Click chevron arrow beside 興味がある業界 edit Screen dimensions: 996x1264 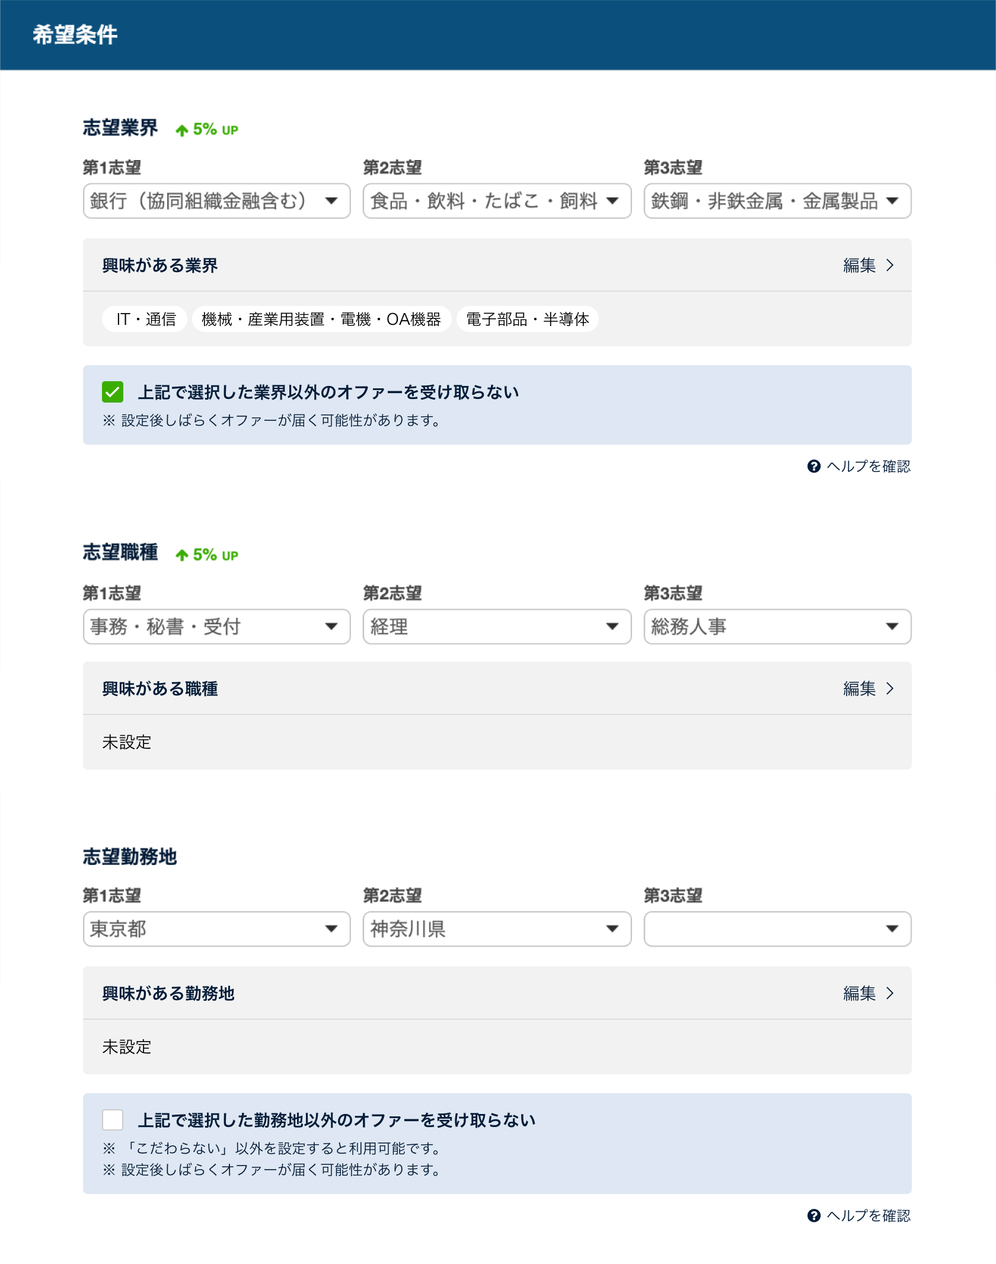point(889,265)
